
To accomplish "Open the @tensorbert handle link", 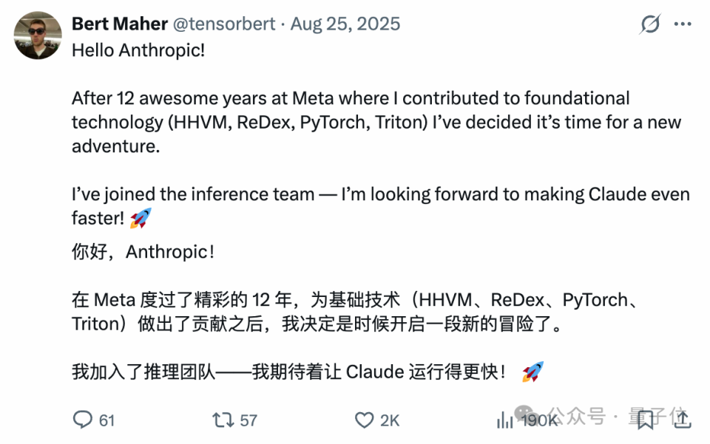I will click(223, 23).
